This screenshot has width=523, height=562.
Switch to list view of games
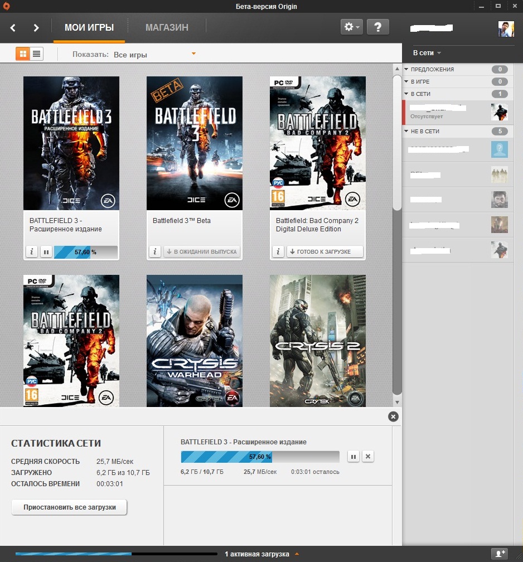37,54
